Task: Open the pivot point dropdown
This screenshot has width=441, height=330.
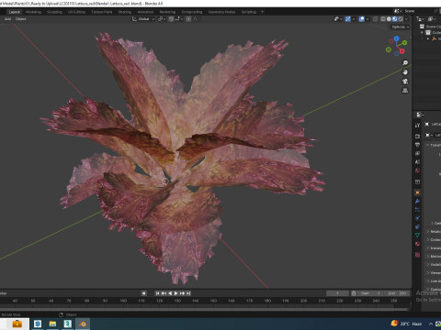Action: click(162, 19)
